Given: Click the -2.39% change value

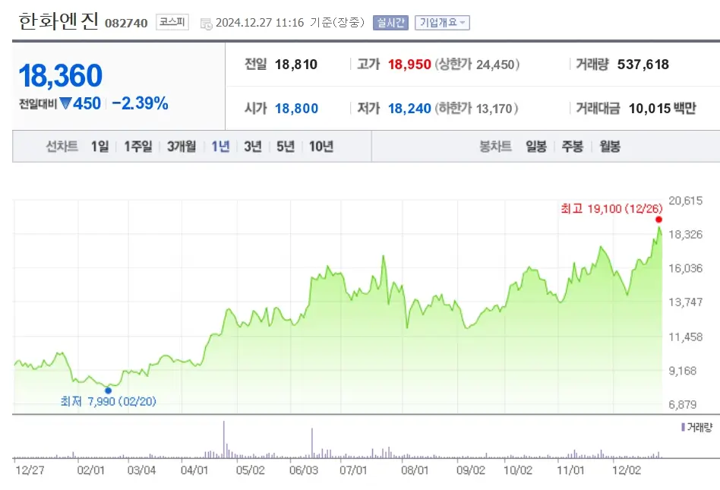Looking at the screenshot, I should (140, 103).
